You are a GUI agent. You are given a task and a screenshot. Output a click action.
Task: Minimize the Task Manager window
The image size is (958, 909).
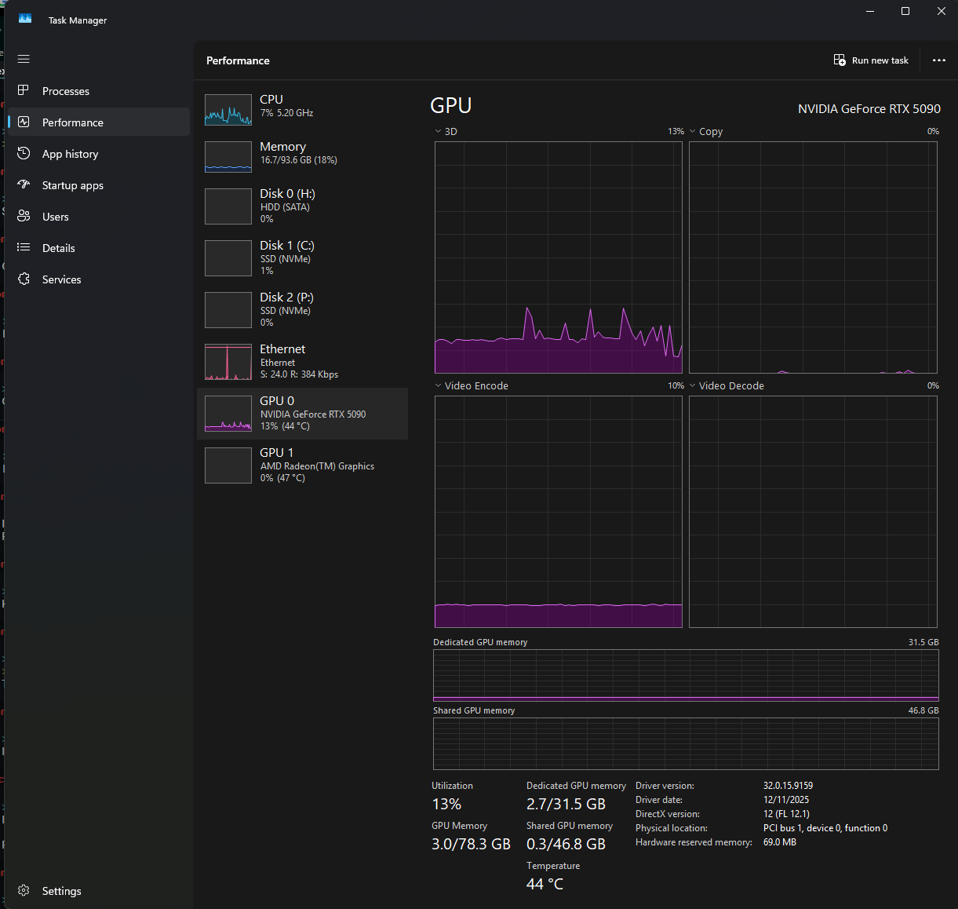870,11
